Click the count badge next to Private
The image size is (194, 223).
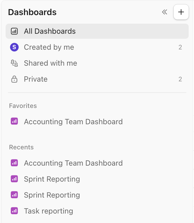tap(180, 79)
